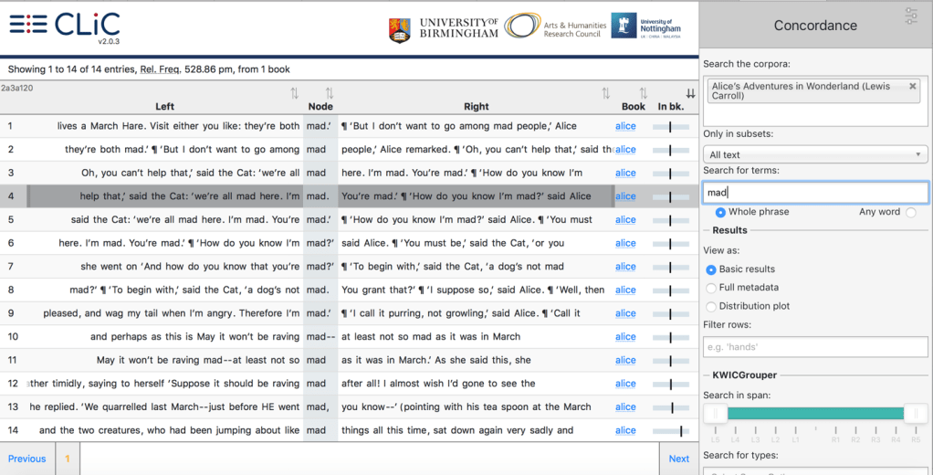Open the University of Nottingham logo
This screenshot has width=933, height=475.
pyautogui.click(x=646, y=26)
